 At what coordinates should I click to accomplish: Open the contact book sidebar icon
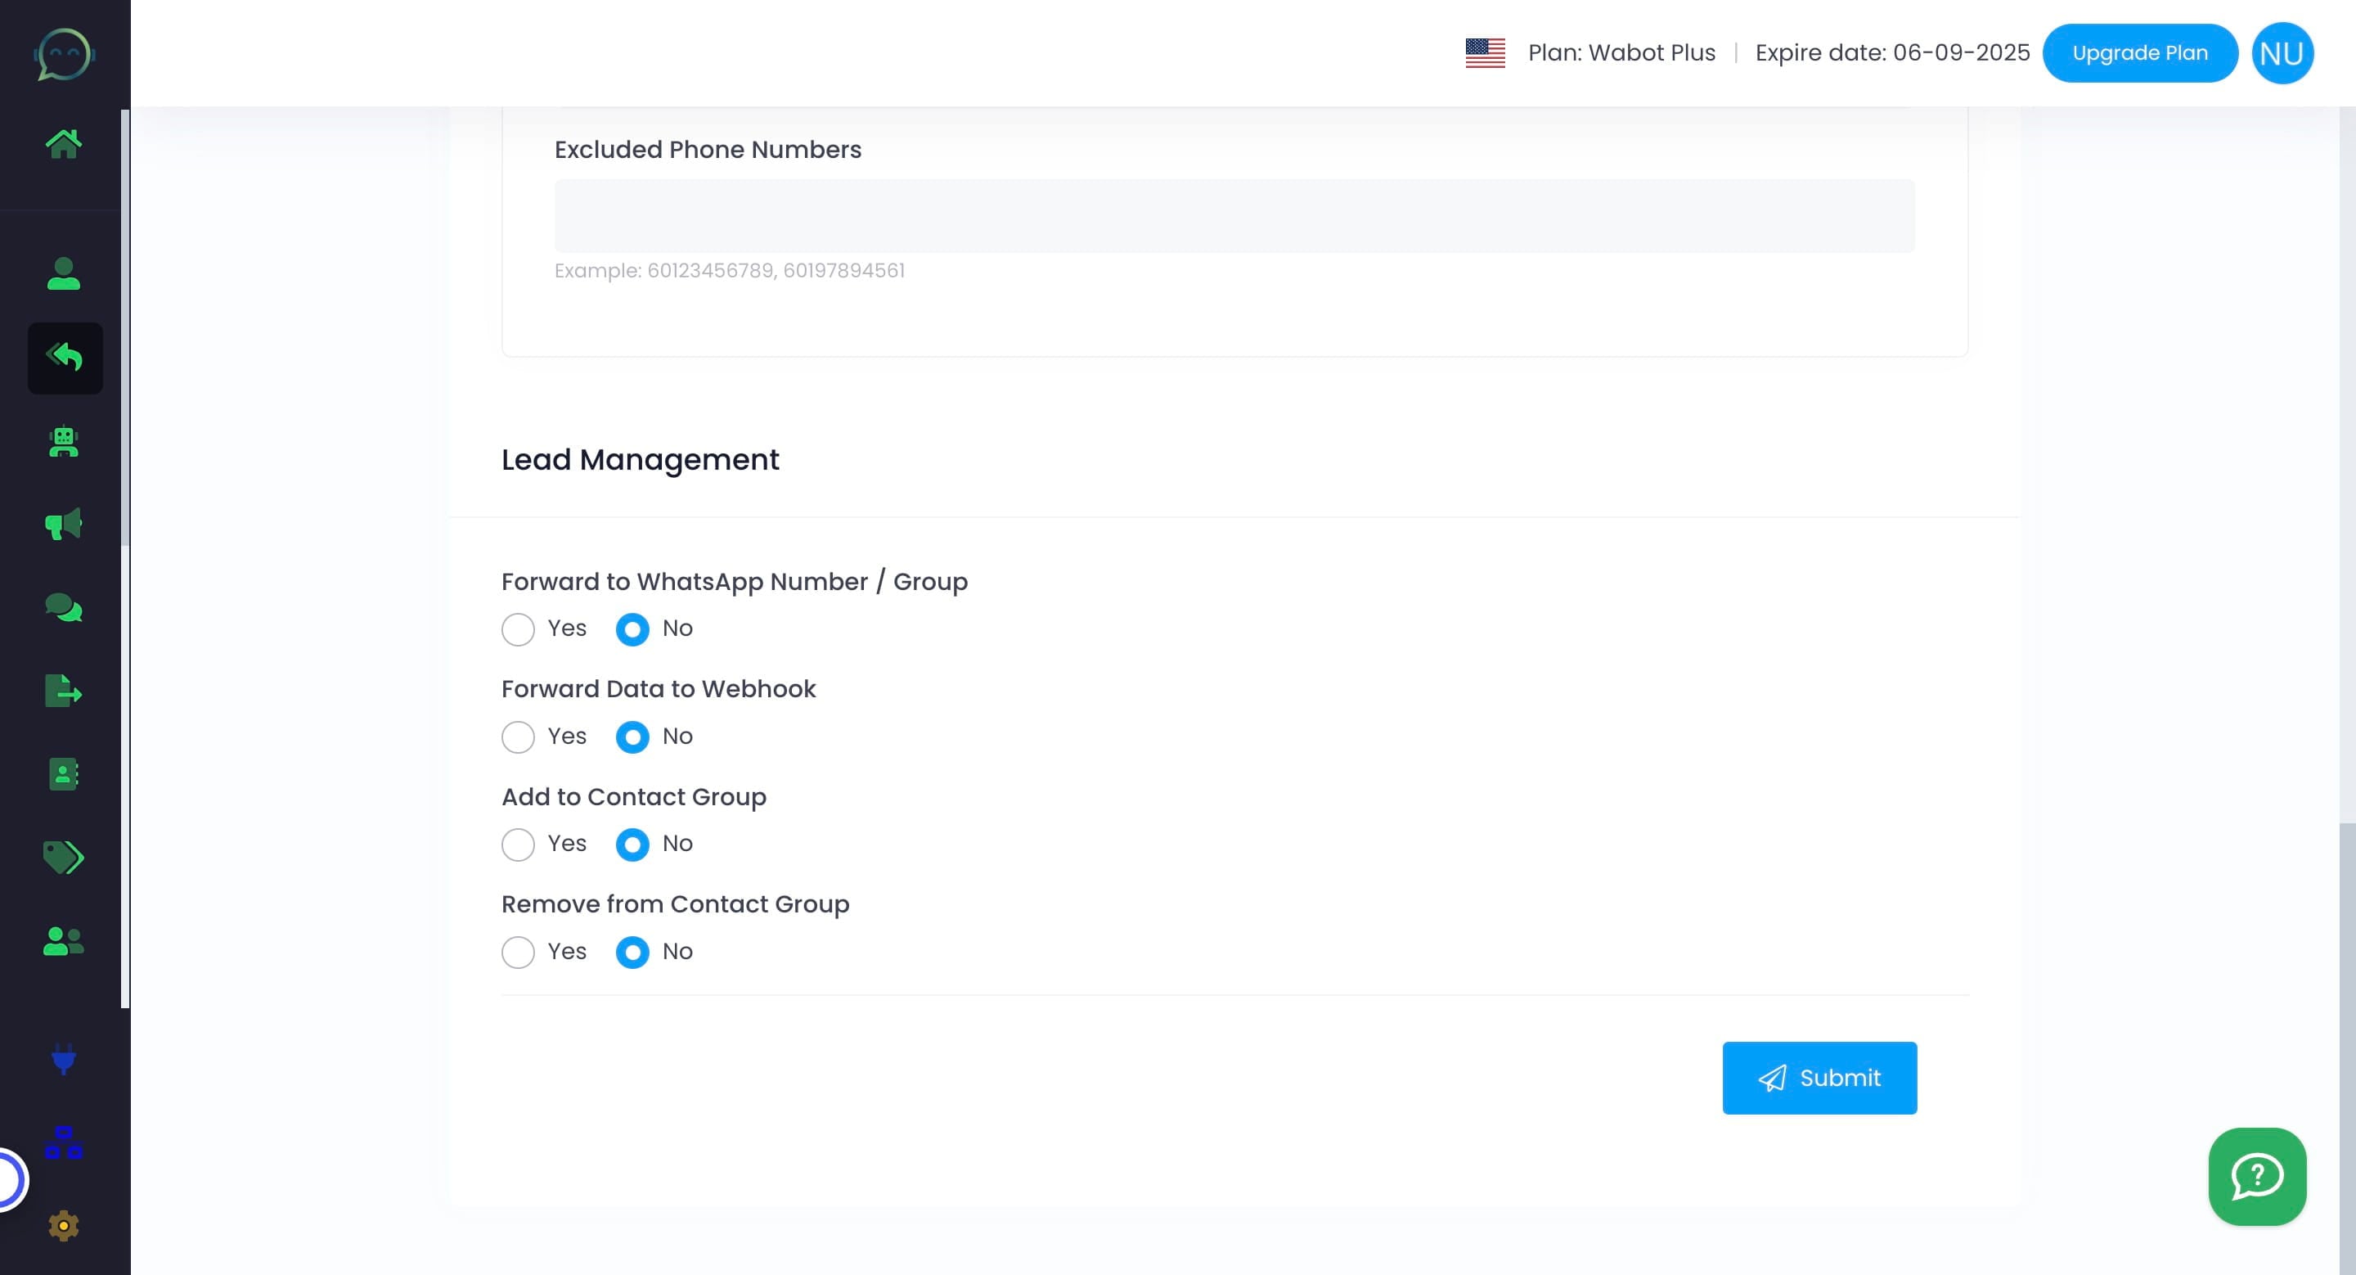tap(63, 774)
